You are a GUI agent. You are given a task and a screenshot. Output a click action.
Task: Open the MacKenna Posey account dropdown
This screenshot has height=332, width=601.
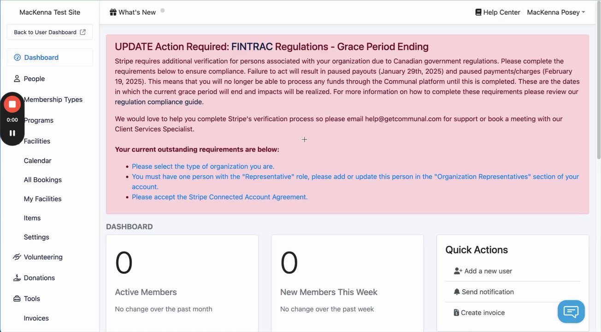(556, 12)
